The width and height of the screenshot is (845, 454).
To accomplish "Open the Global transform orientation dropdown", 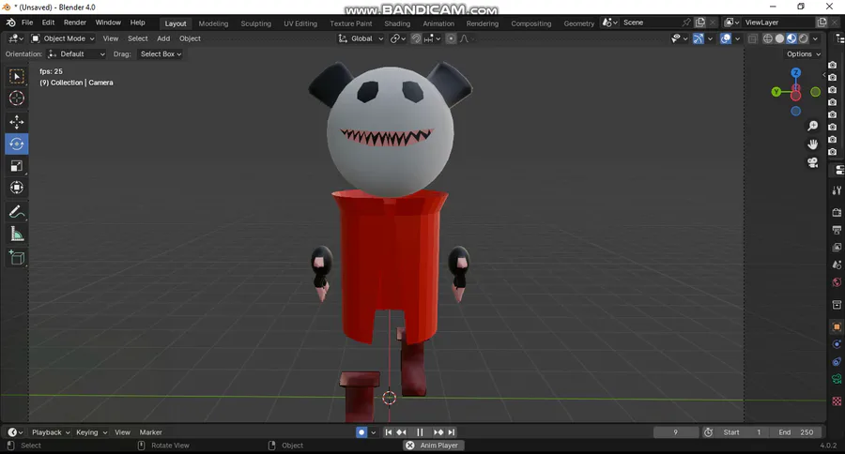I will [361, 38].
